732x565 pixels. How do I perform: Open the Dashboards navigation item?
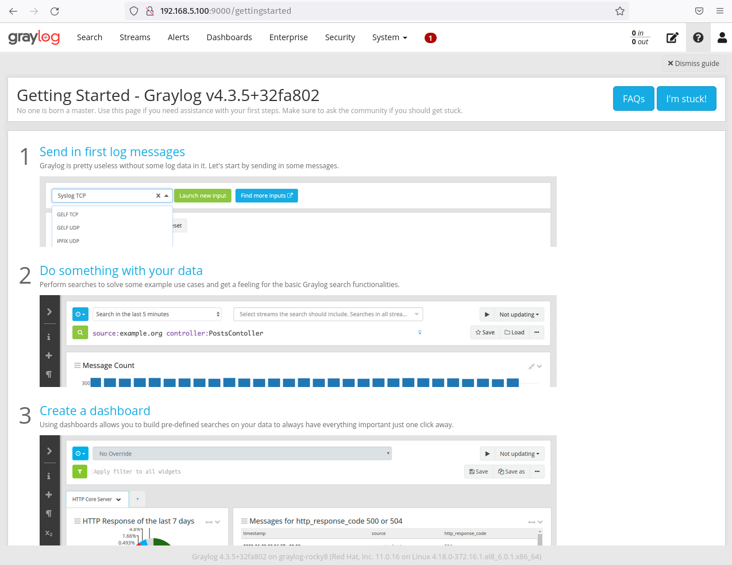click(229, 37)
